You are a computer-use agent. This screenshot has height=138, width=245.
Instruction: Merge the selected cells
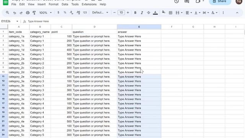pos(177,13)
